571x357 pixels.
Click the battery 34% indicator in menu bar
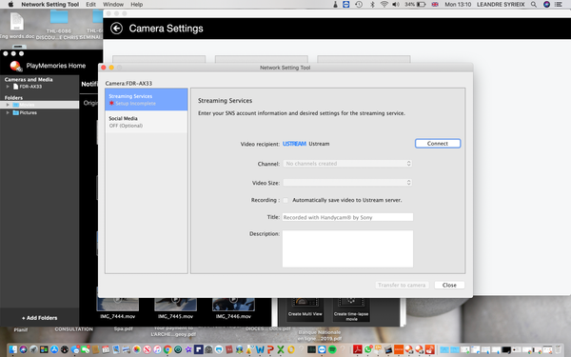tap(415, 5)
